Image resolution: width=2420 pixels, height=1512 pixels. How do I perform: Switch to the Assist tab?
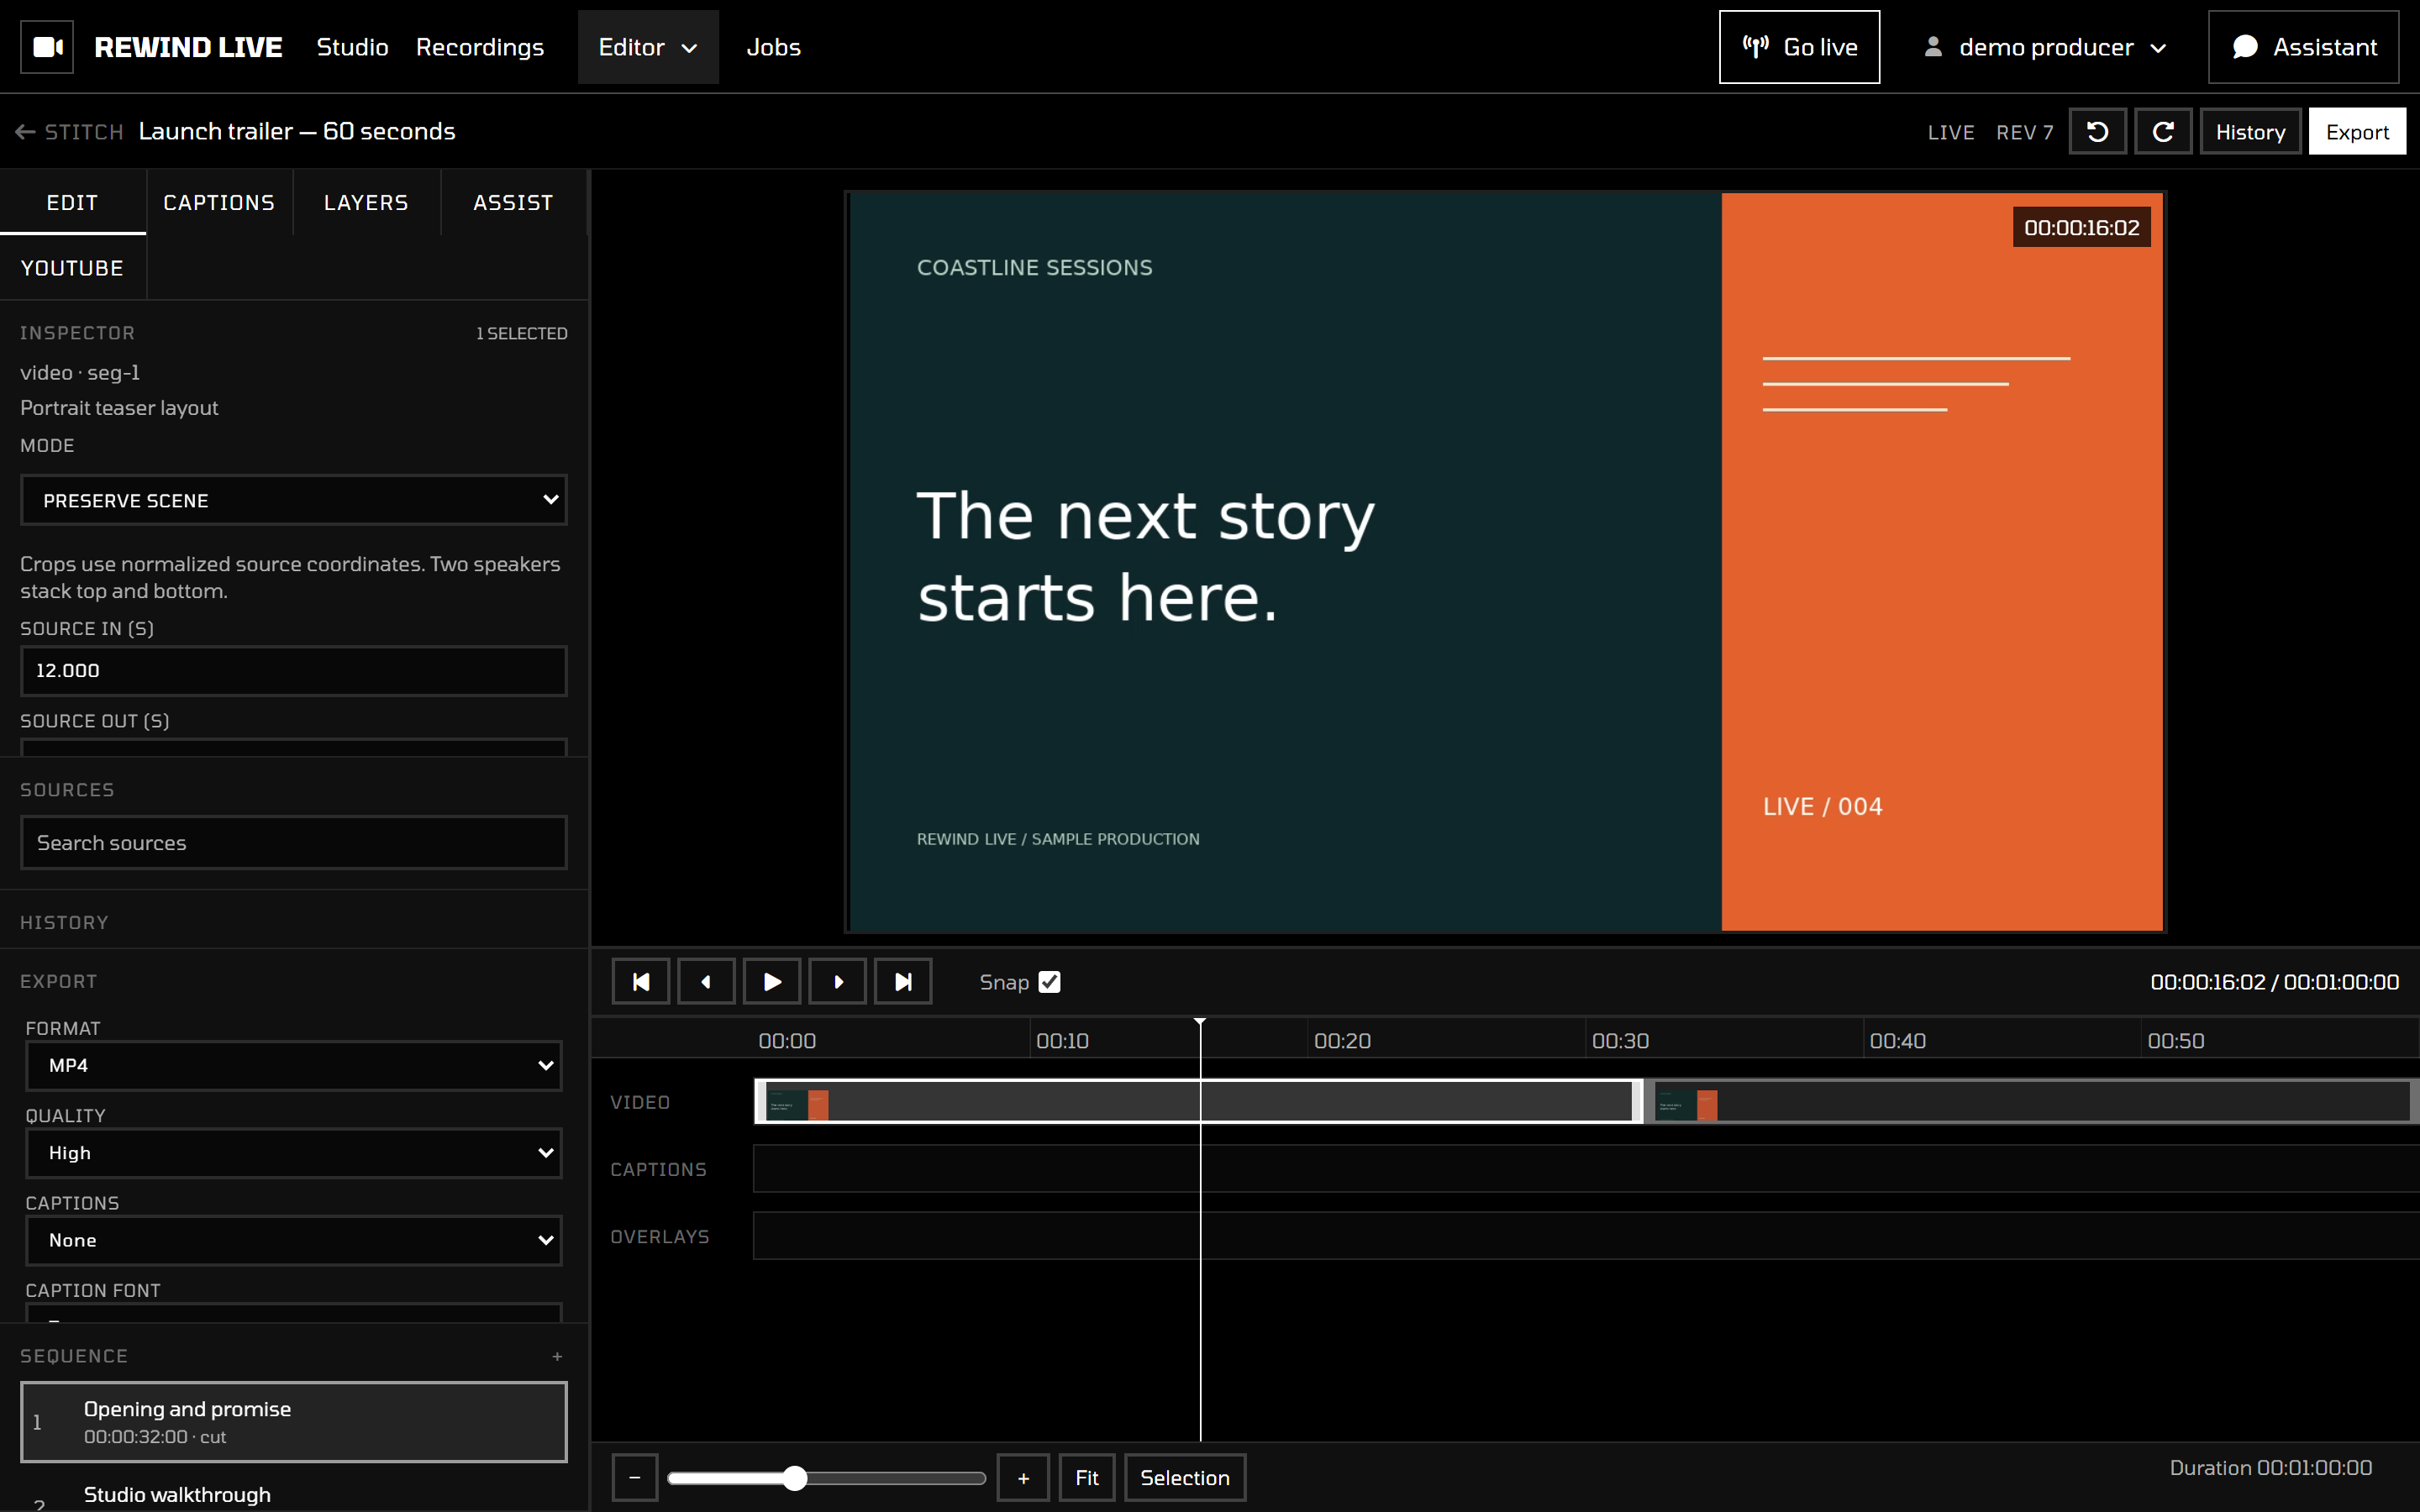pyautogui.click(x=513, y=203)
